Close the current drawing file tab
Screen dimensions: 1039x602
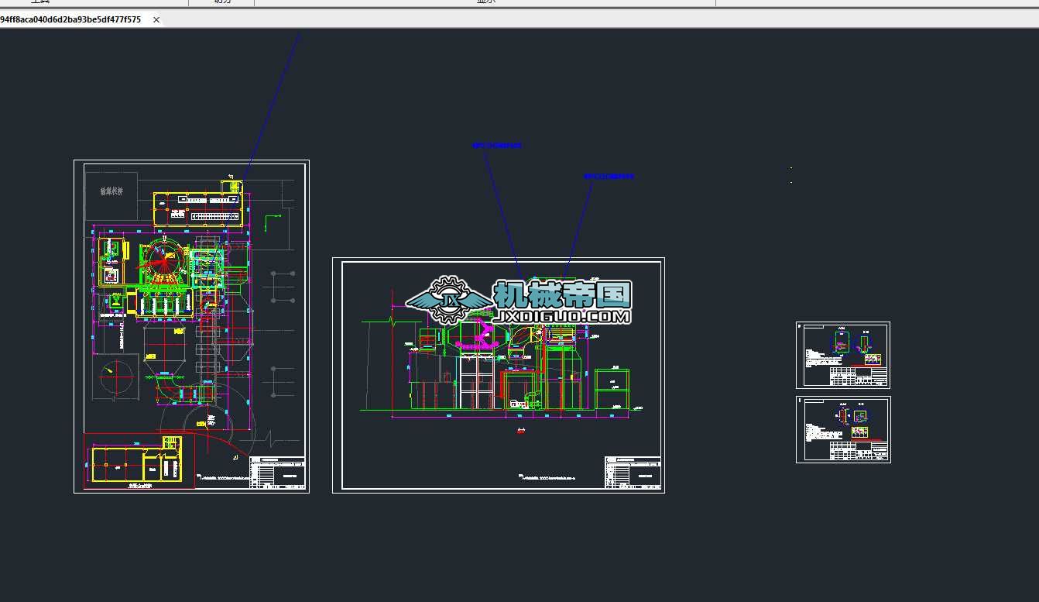coord(156,20)
